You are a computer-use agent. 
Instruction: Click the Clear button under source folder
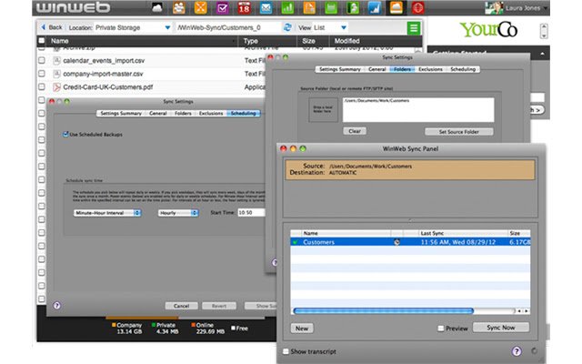355,131
